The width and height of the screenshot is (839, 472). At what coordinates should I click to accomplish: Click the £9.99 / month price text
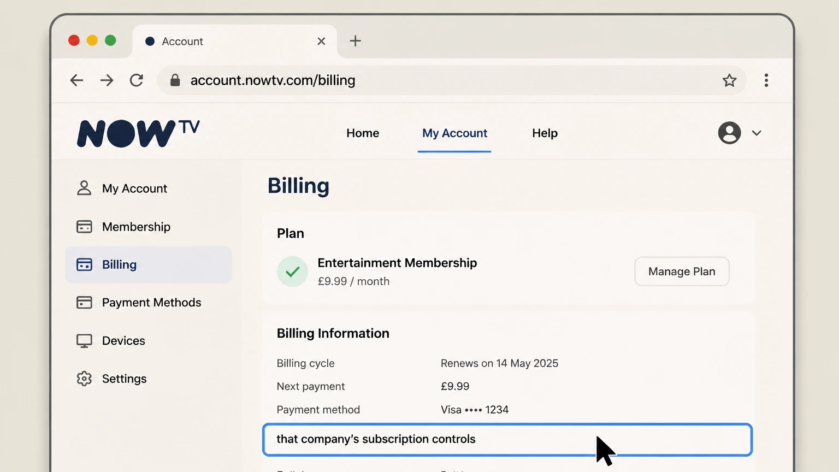click(x=353, y=281)
